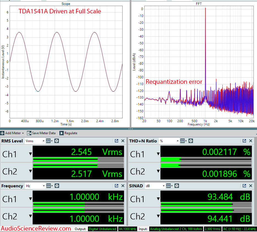Click the Add Meter plus icon
The width and height of the screenshot is (257, 232).
pyautogui.click(x=2, y=133)
